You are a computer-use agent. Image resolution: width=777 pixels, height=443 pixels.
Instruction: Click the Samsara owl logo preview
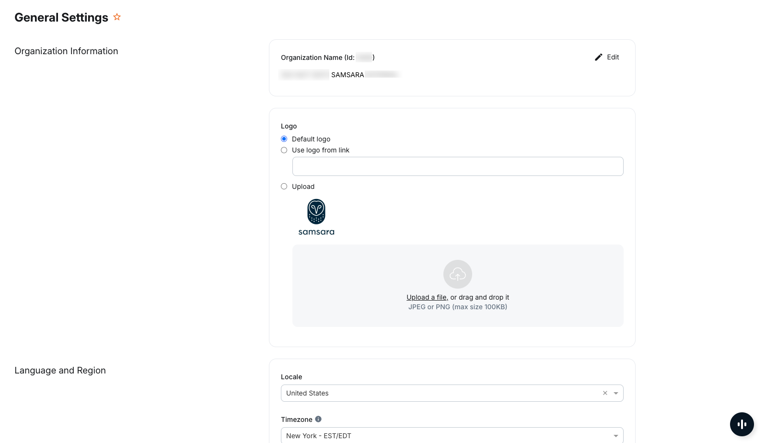point(316,217)
